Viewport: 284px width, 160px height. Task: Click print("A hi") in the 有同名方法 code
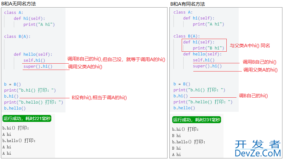point(208,24)
